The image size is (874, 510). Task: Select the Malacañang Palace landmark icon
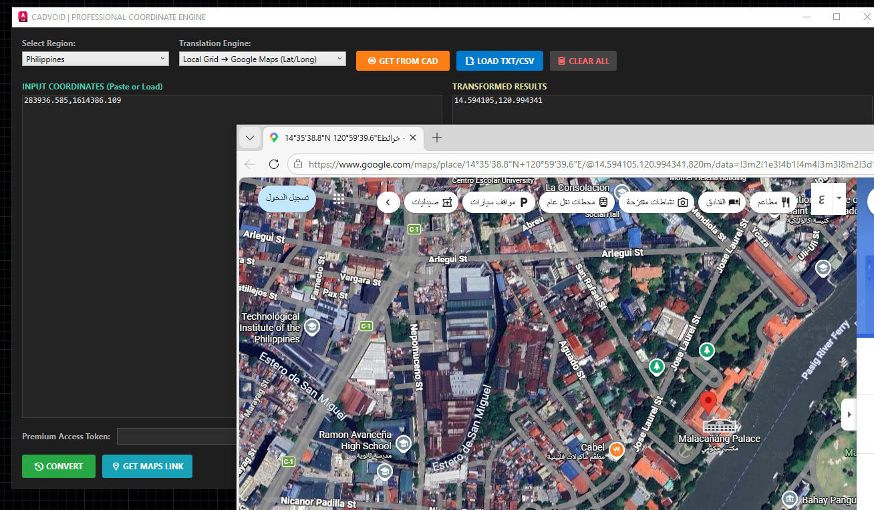pyautogui.click(x=720, y=425)
